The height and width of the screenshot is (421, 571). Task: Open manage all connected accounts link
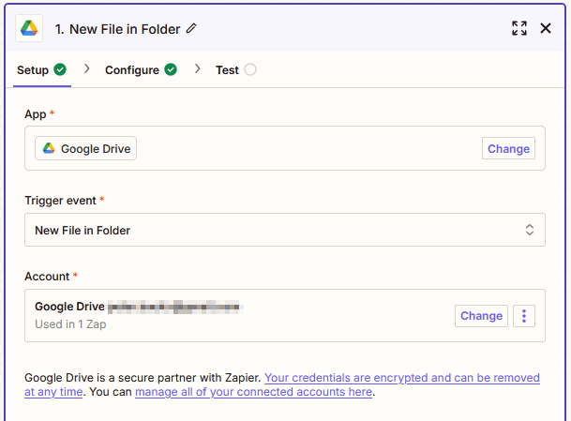(253, 392)
